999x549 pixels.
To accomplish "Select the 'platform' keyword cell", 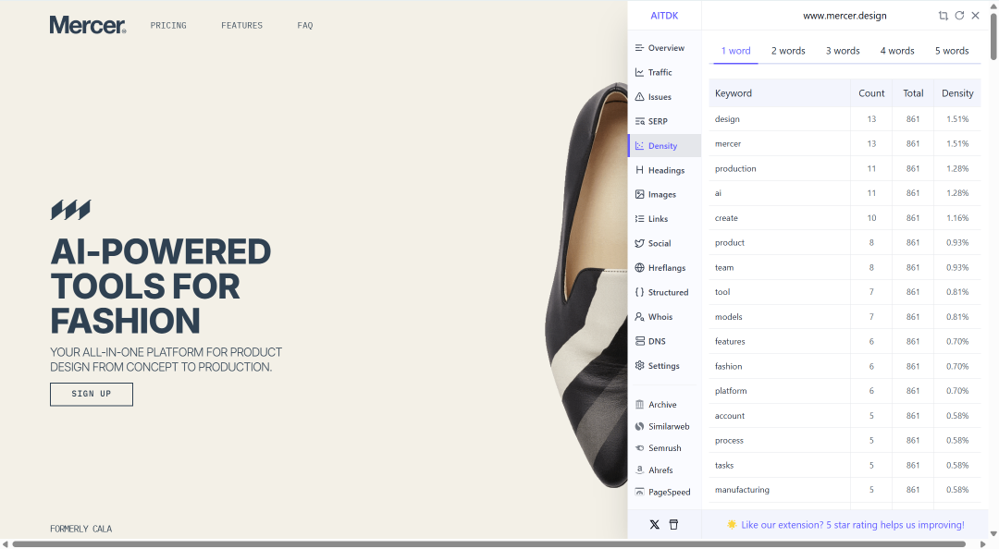I will [780, 391].
